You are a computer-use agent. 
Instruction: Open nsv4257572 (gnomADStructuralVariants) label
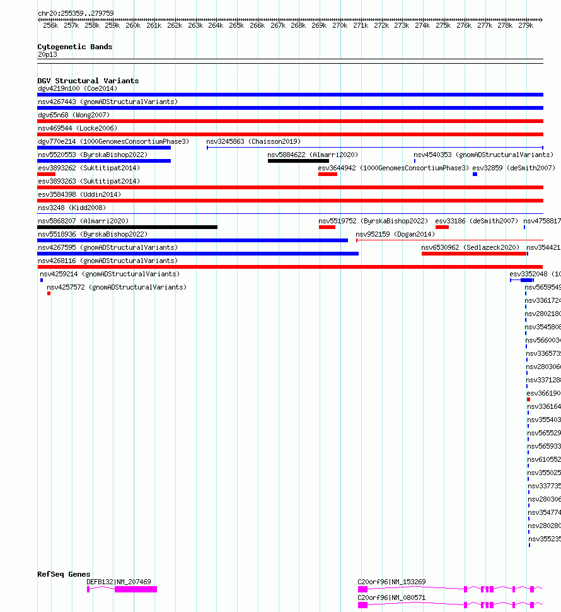click(117, 288)
